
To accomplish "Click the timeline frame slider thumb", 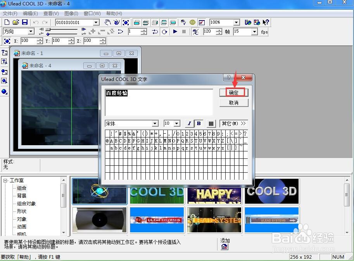I will (48, 29).
